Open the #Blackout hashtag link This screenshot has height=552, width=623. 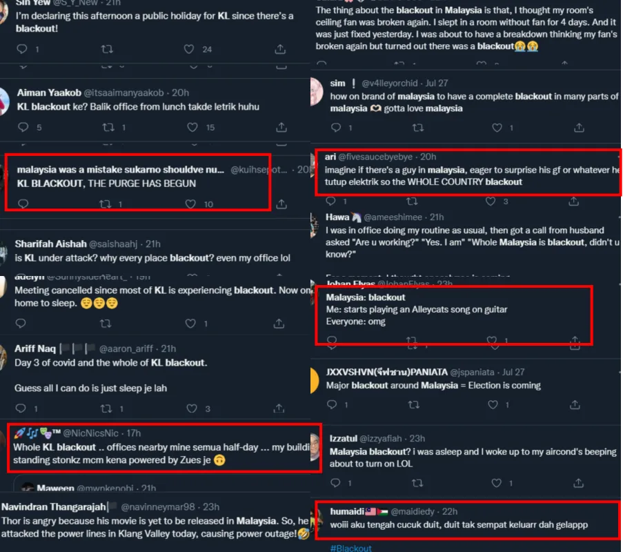click(x=351, y=548)
